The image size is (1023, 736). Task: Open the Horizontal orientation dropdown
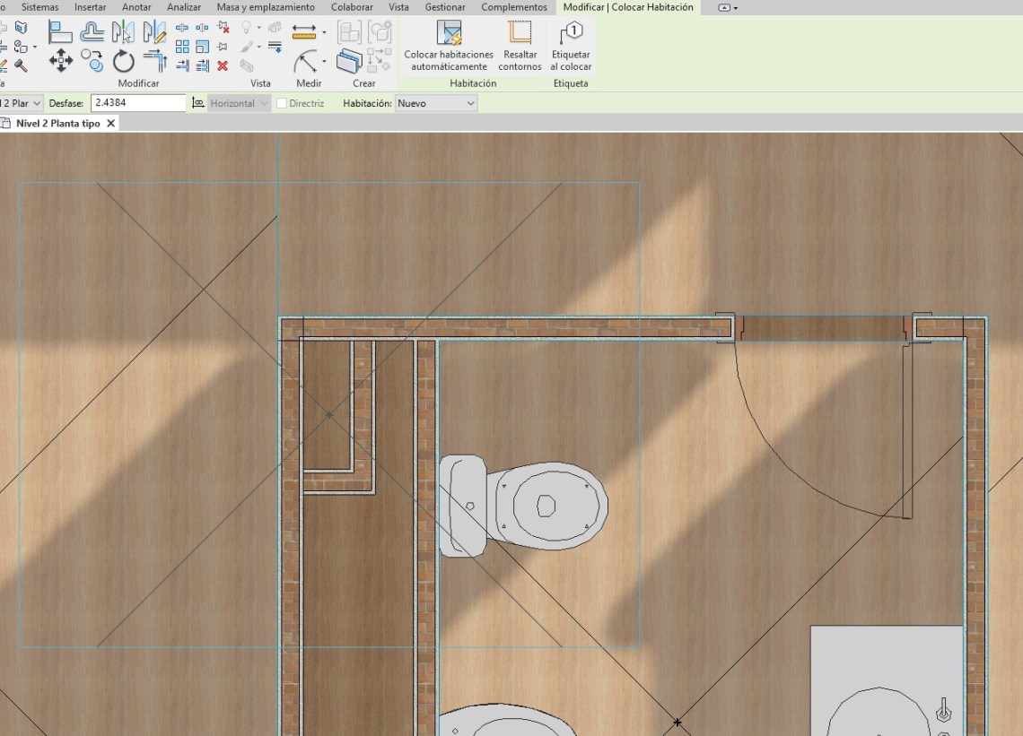pyautogui.click(x=239, y=104)
